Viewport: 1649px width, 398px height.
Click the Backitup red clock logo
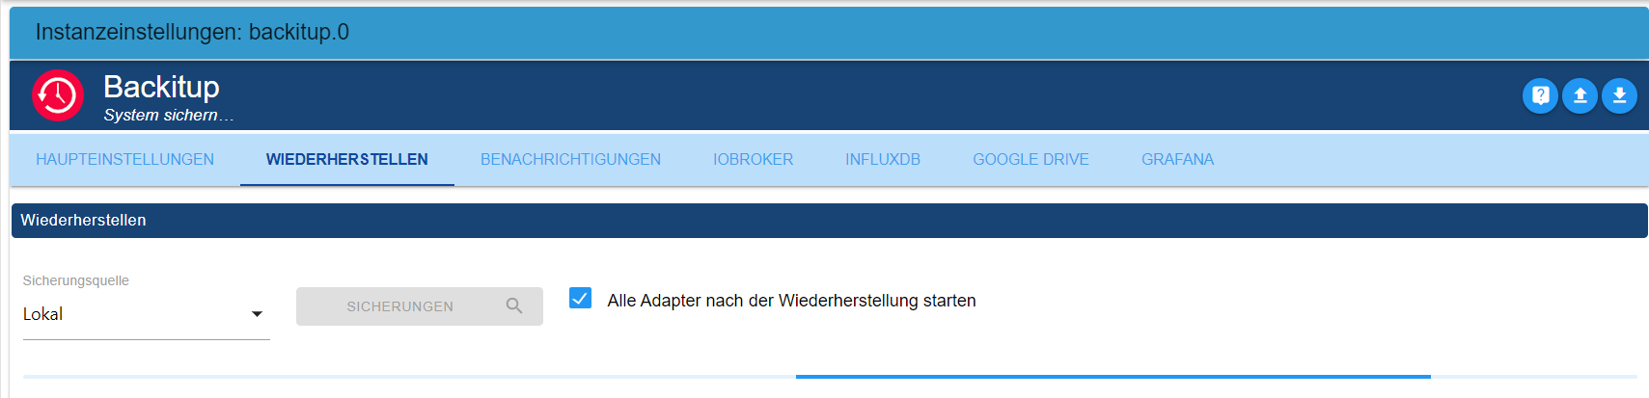pyautogui.click(x=58, y=95)
